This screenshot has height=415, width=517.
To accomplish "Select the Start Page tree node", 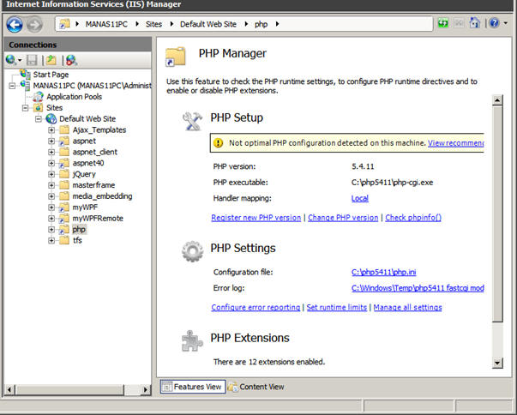I will click(51, 75).
